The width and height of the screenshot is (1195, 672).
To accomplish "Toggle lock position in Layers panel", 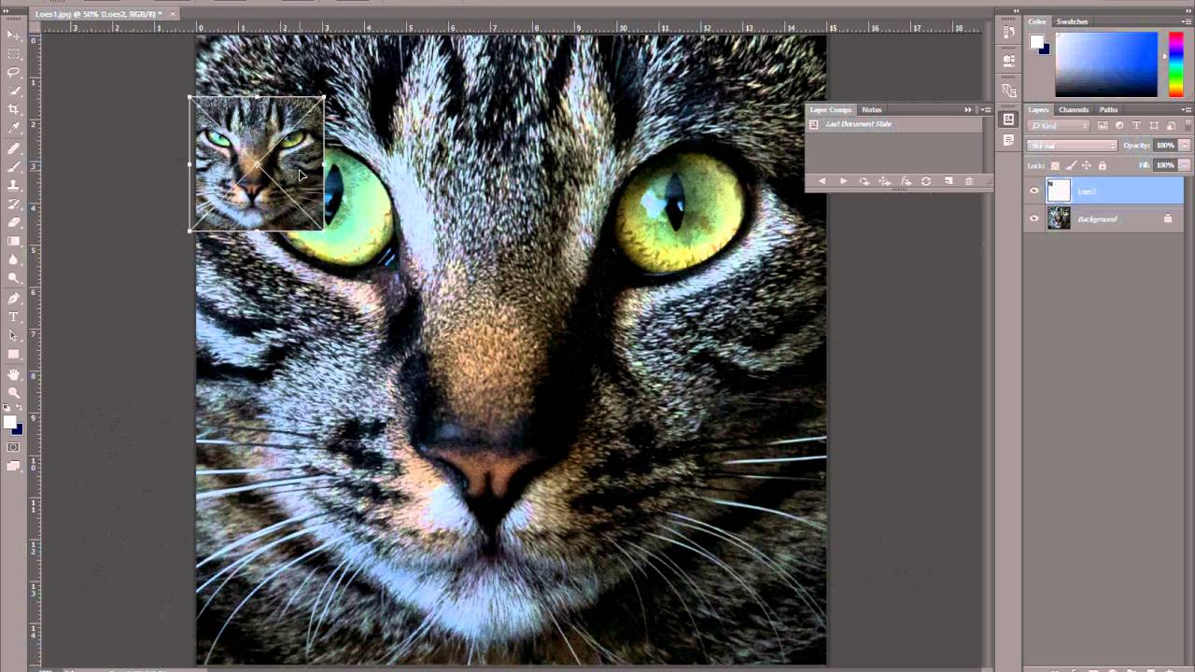I will [x=1086, y=165].
